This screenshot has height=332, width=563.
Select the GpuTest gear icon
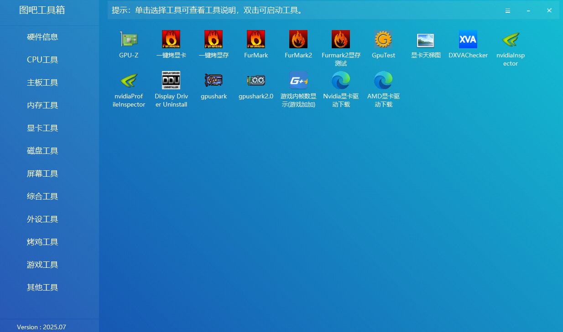[x=383, y=40]
